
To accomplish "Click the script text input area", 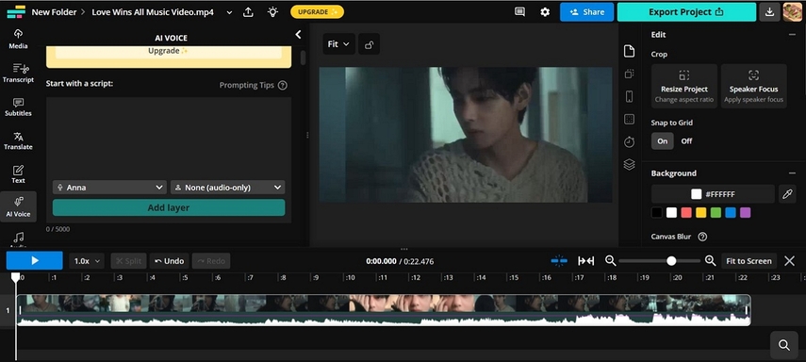I will [x=169, y=138].
